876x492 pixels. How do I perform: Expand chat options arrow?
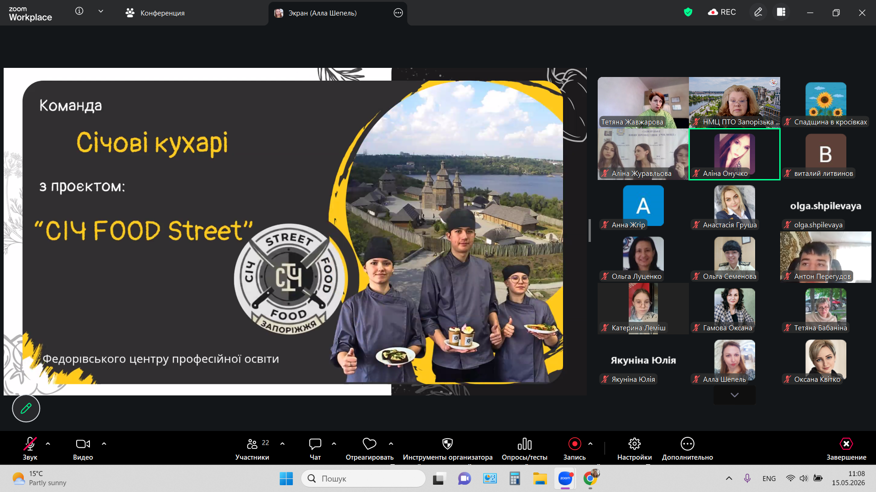(x=334, y=444)
